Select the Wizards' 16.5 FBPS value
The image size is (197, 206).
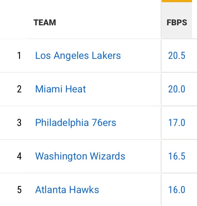click(177, 156)
